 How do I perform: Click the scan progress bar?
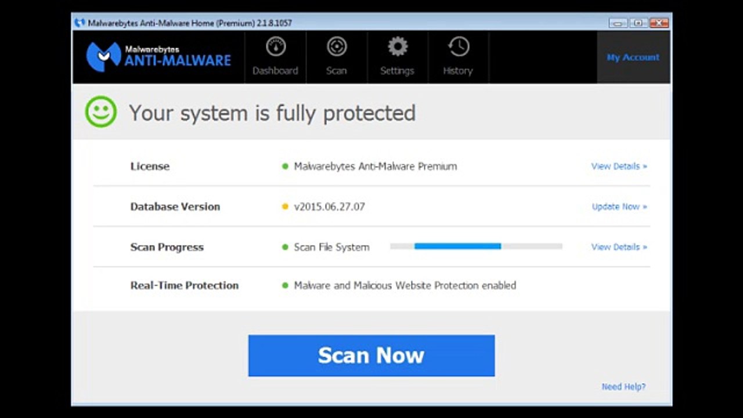(476, 247)
